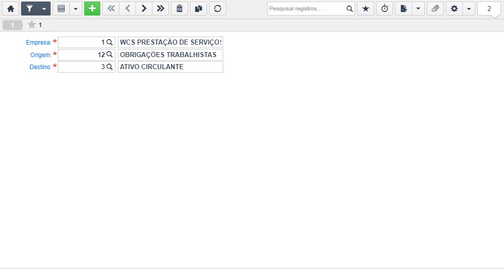Refresh the record data
504x272 pixels.
pyautogui.click(x=218, y=9)
